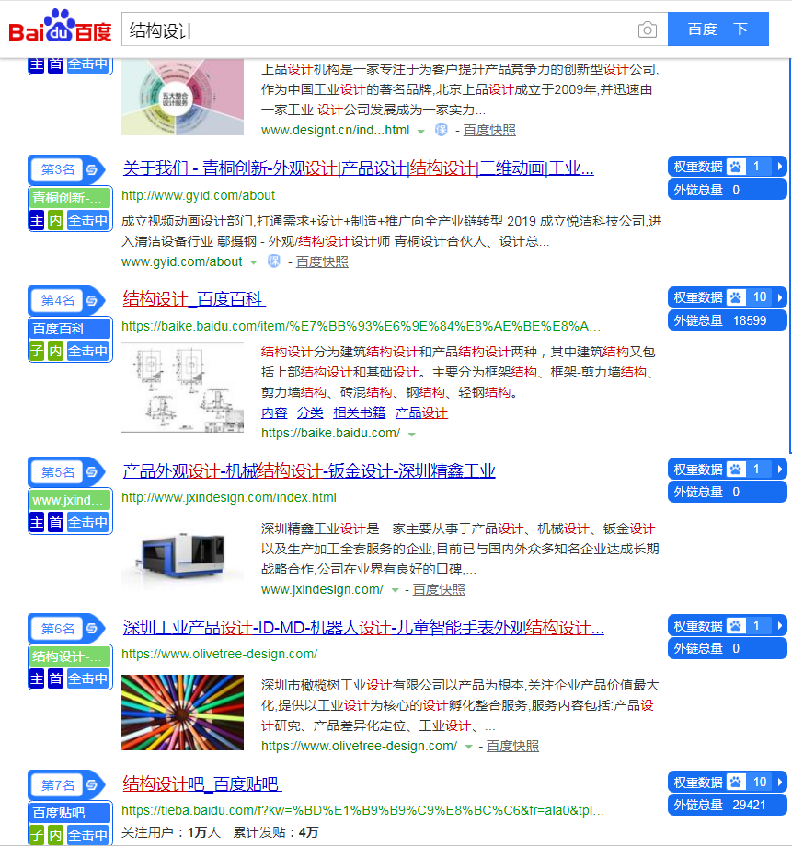Click the swirl icon beside 第7名
Image resolution: width=792 pixels, height=847 pixels.
tap(92, 785)
